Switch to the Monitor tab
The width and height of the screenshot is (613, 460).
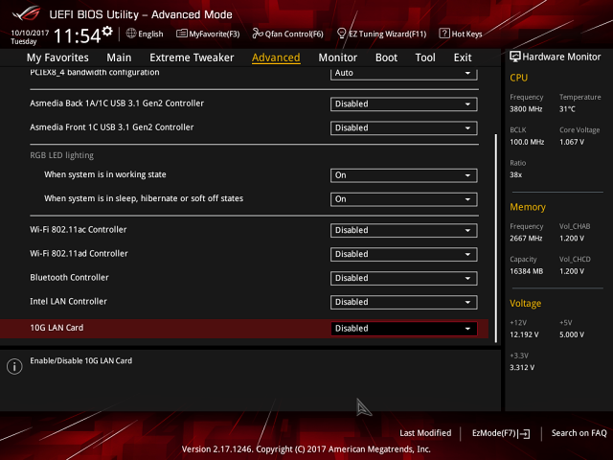pos(338,57)
